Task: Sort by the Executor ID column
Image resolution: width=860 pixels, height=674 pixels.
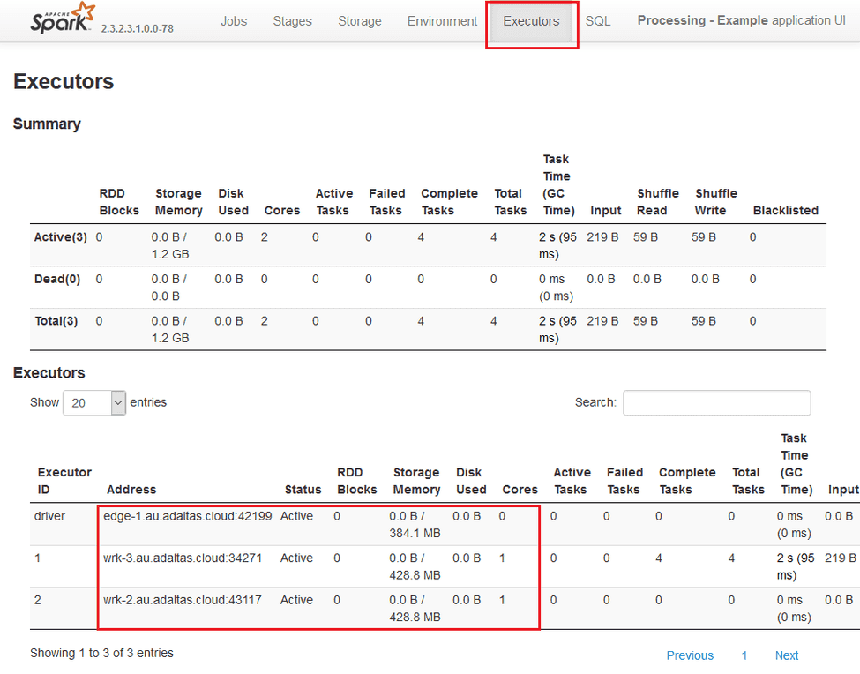Action: tap(64, 481)
